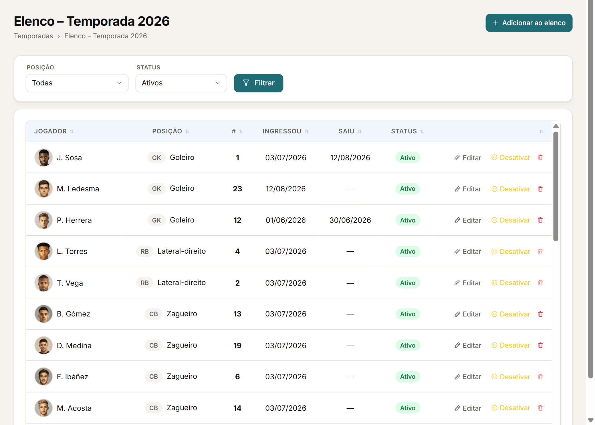The image size is (595, 425).
Task: Click the page scrollbar down arrow
Action: 590,420
